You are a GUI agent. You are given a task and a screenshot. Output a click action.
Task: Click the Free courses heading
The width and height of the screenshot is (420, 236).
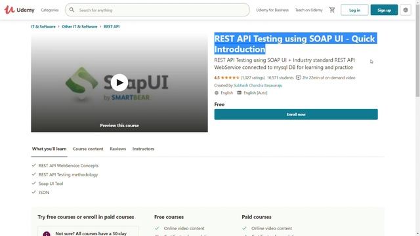click(169, 217)
